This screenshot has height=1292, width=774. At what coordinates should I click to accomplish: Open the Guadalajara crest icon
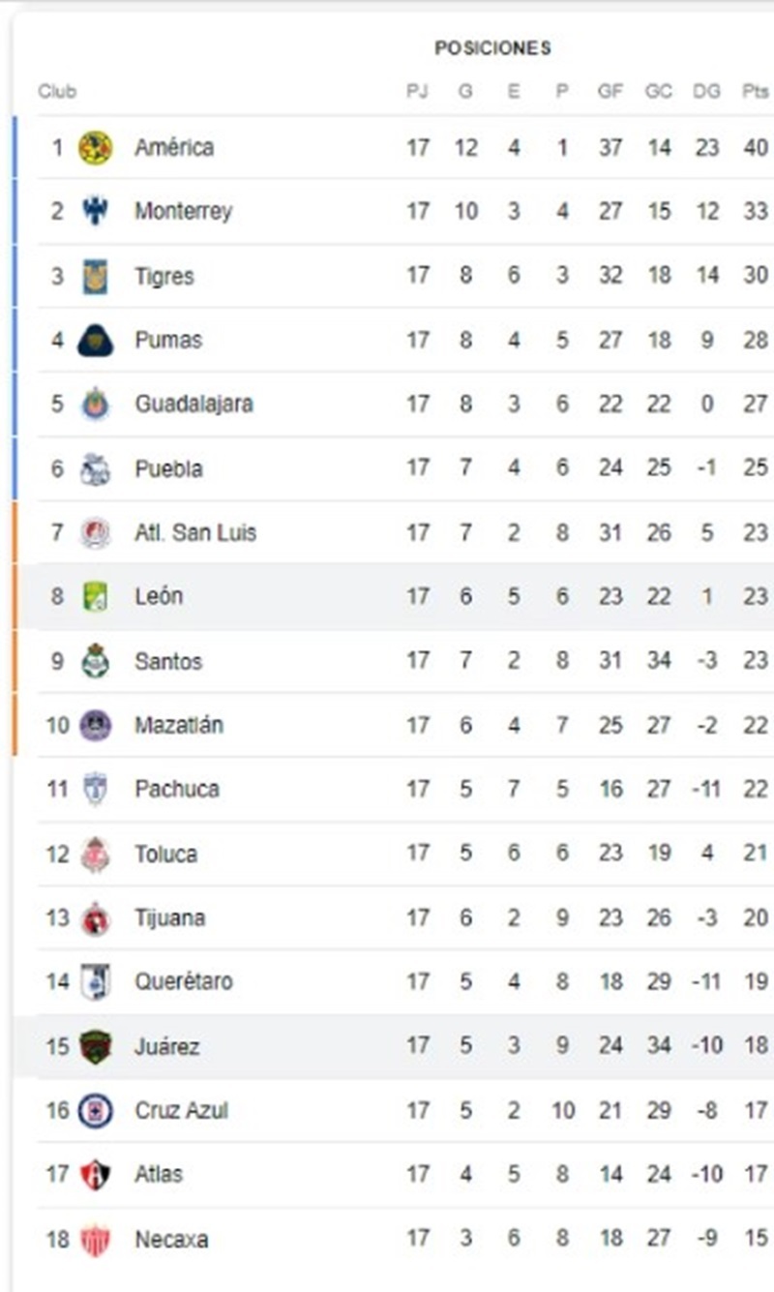[95, 404]
